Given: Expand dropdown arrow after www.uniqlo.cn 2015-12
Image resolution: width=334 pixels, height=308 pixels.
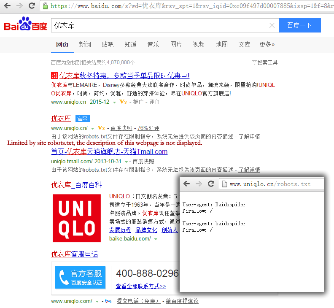Looking at the screenshot, I should pyautogui.click(x=114, y=103).
